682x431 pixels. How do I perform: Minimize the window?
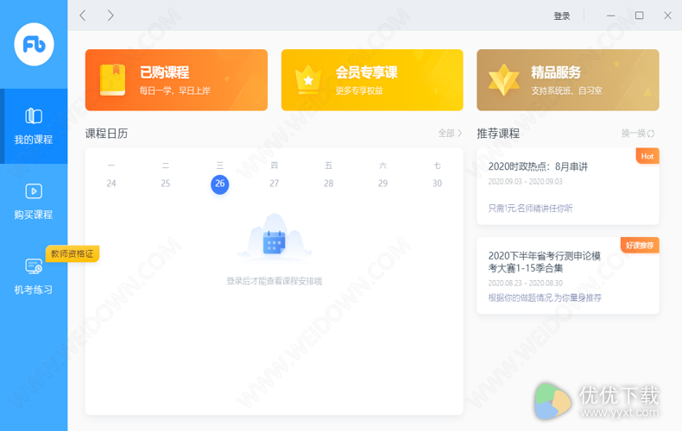click(610, 16)
